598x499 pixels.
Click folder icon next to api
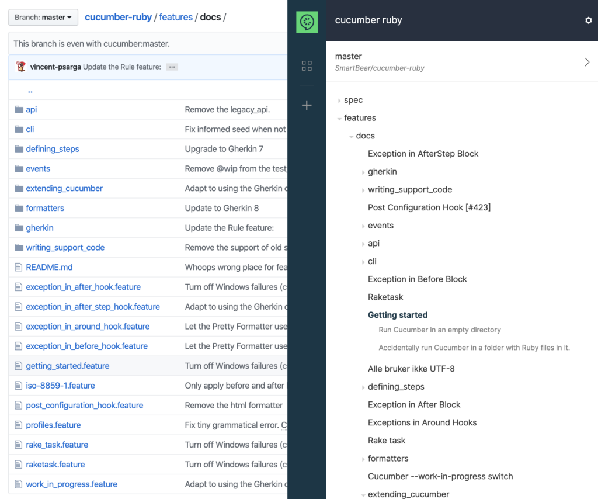19,109
